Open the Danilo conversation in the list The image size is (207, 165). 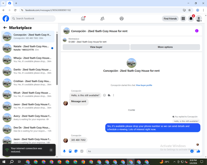click(x=28, y=71)
